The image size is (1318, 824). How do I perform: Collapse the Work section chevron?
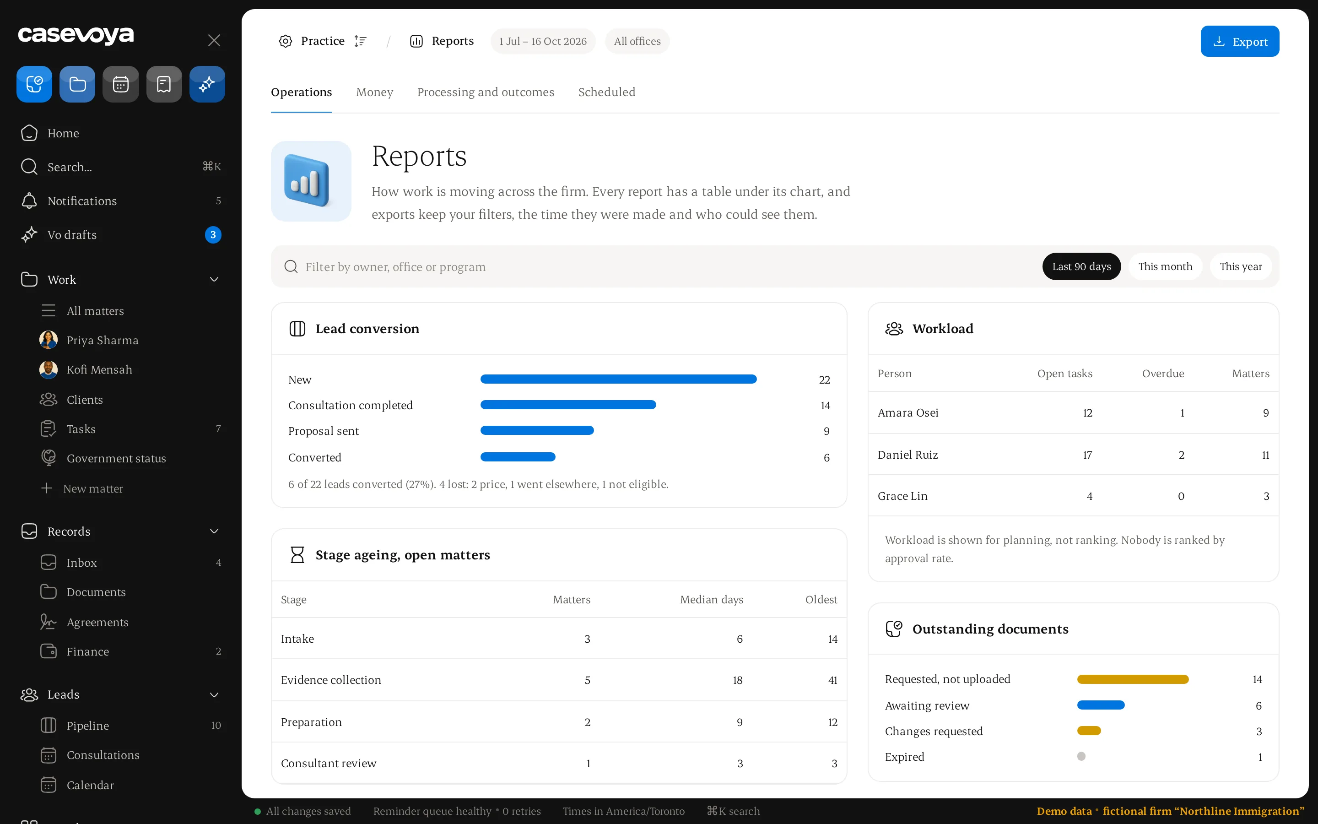pyautogui.click(x=214, y=280)
